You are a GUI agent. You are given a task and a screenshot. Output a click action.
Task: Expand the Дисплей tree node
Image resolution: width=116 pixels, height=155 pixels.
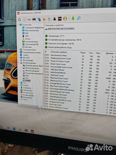(19, 57)
